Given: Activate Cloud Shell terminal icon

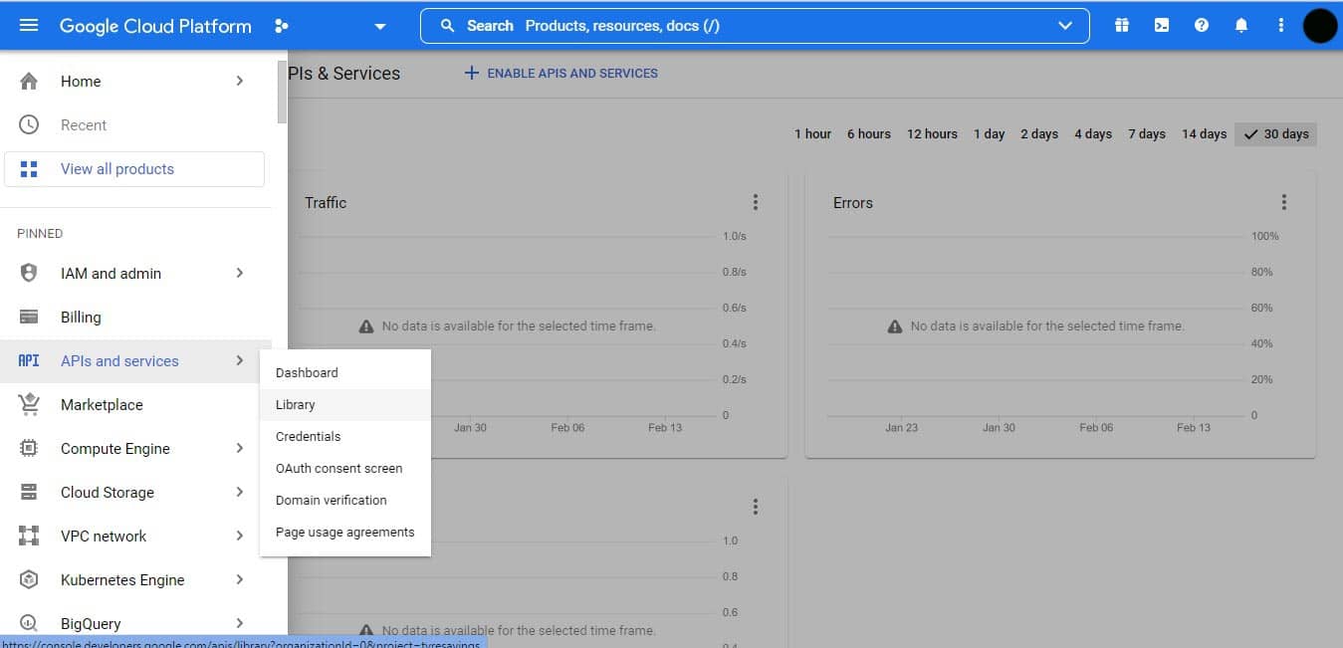Looking at the screenshot, I should tap(1162, 26).
